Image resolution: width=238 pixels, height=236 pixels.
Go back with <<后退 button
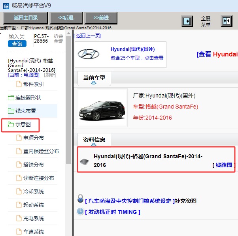(x=66, y=18)
